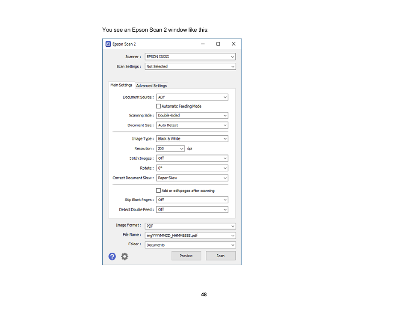Viewport: 408px width, 316px height.
Task: Expand the Image Format dropdown
Action: click(190, 226)
